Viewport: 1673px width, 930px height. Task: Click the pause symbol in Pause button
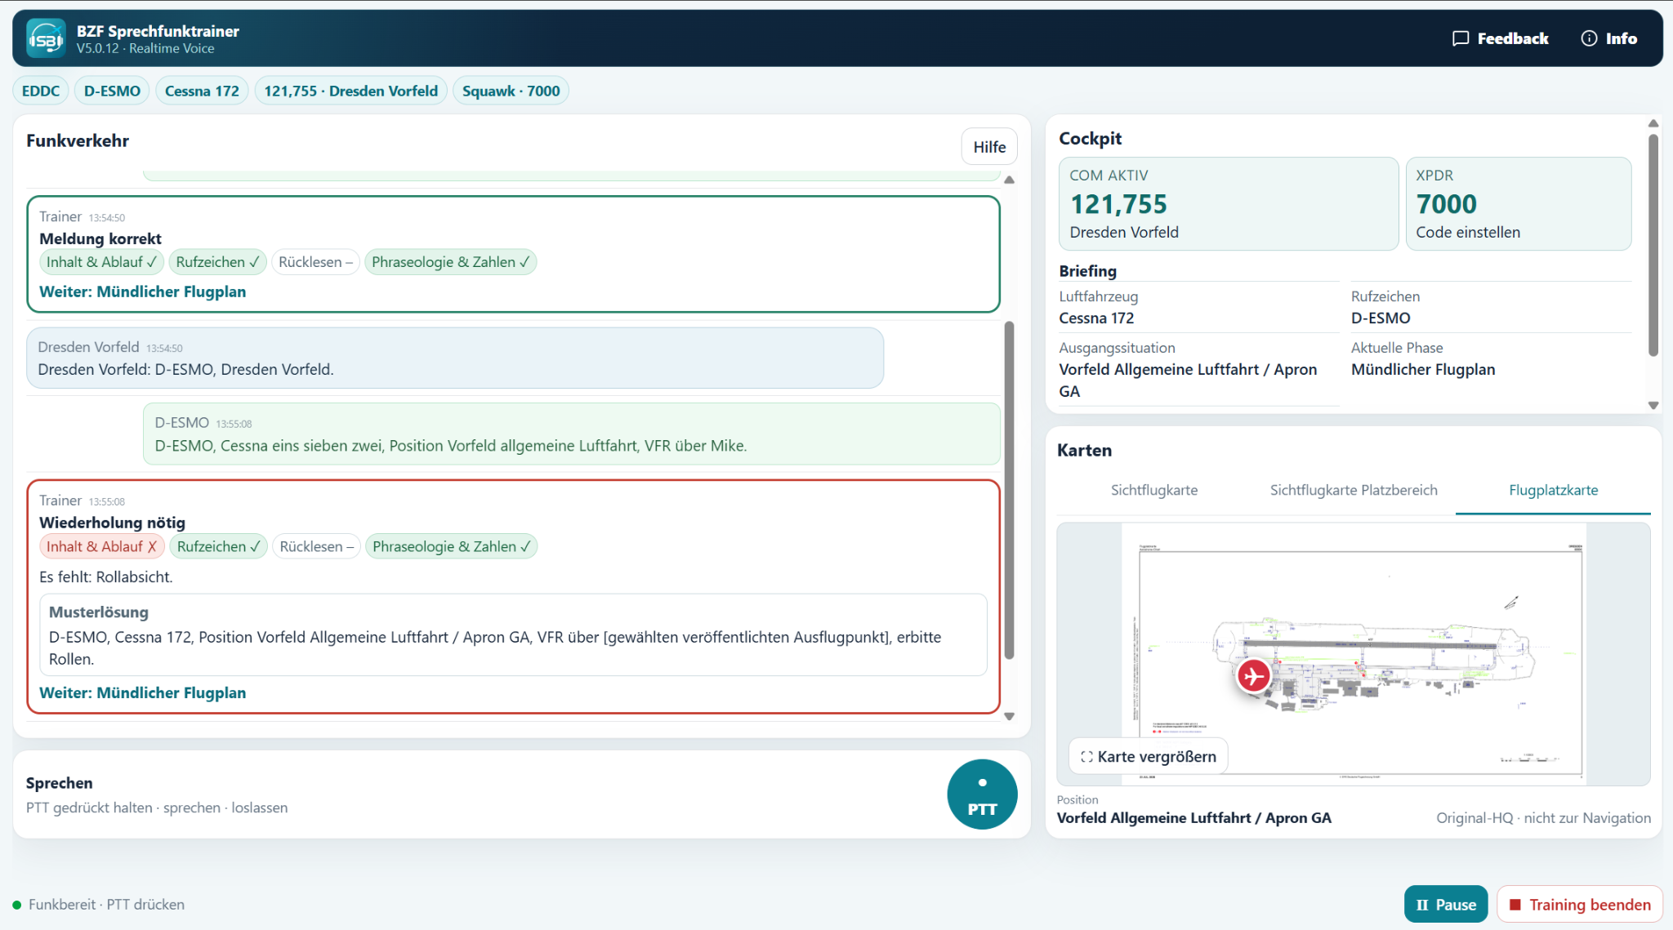(1422, 905)
